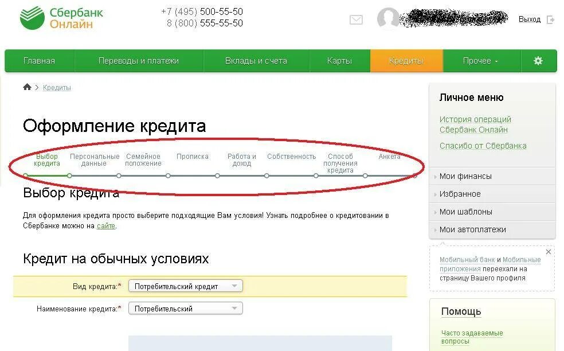Click the exit door icon
564x351 pixels.
pos(550,19)
